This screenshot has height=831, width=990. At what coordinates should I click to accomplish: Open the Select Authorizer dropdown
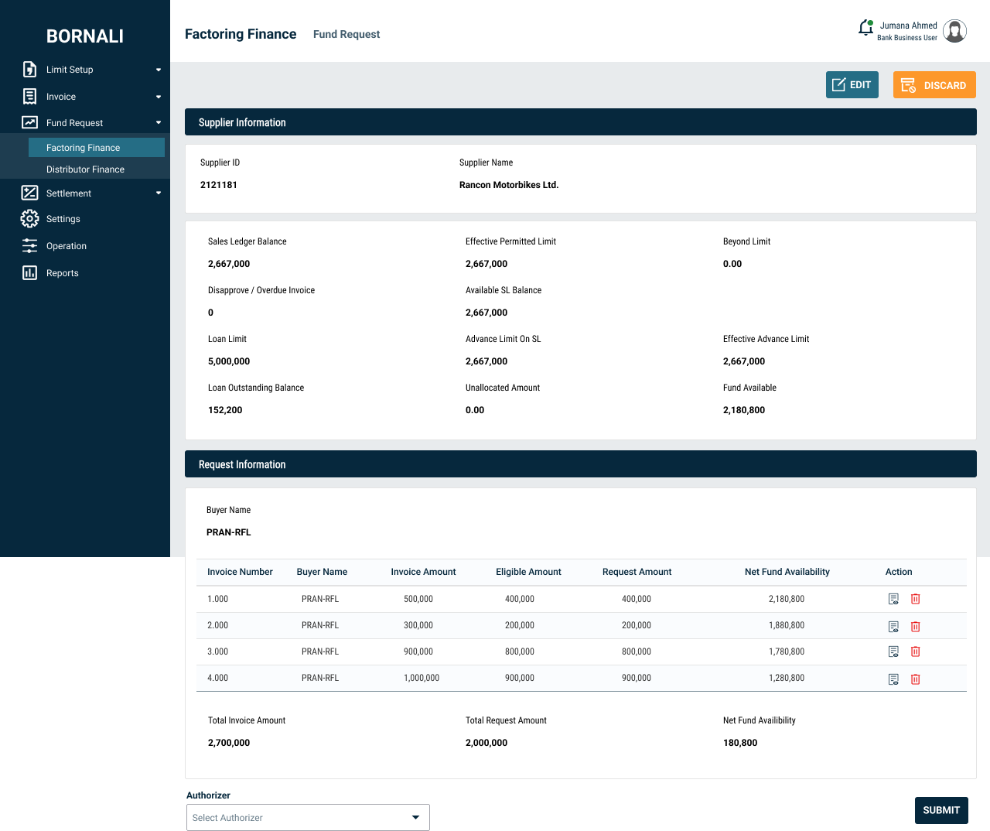click(x=308, y=817)
